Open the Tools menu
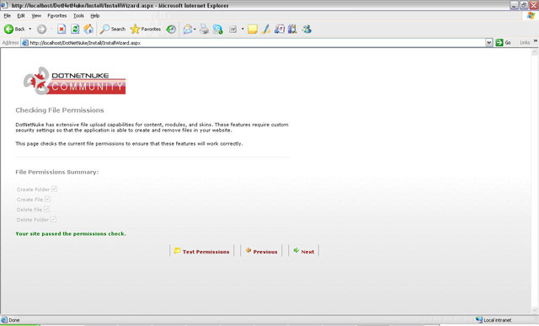The height and width of the screenshot is (326, 539). [x=78, y=16]
